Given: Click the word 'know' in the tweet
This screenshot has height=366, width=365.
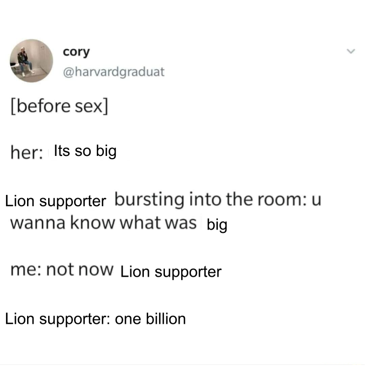Looking at the screenshot, I should (x=92, y=223).
